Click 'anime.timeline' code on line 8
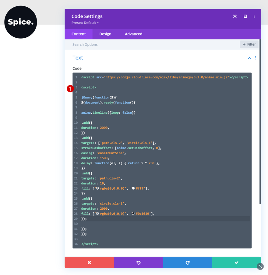 pos(94,113)
